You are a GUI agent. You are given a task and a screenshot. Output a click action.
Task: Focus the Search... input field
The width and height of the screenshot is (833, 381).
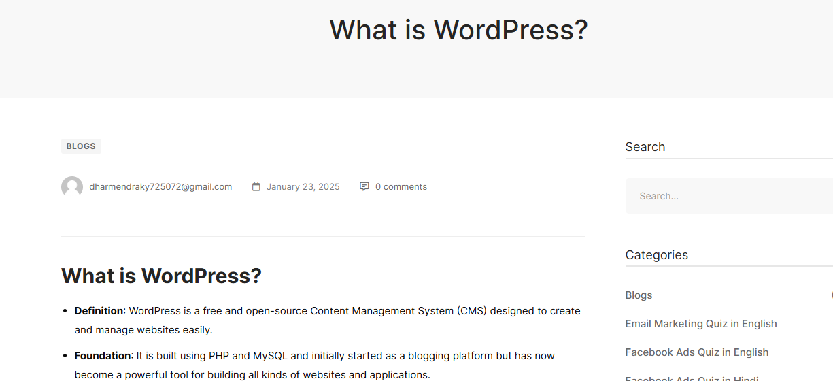(729, 196)
